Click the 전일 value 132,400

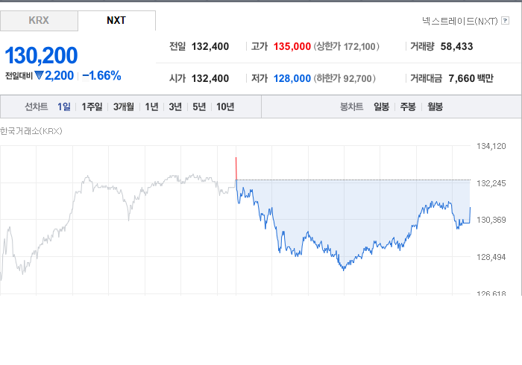point(210,46)
